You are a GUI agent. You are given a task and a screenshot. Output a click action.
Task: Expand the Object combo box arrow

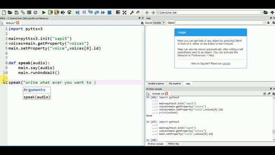coord(264,23)
